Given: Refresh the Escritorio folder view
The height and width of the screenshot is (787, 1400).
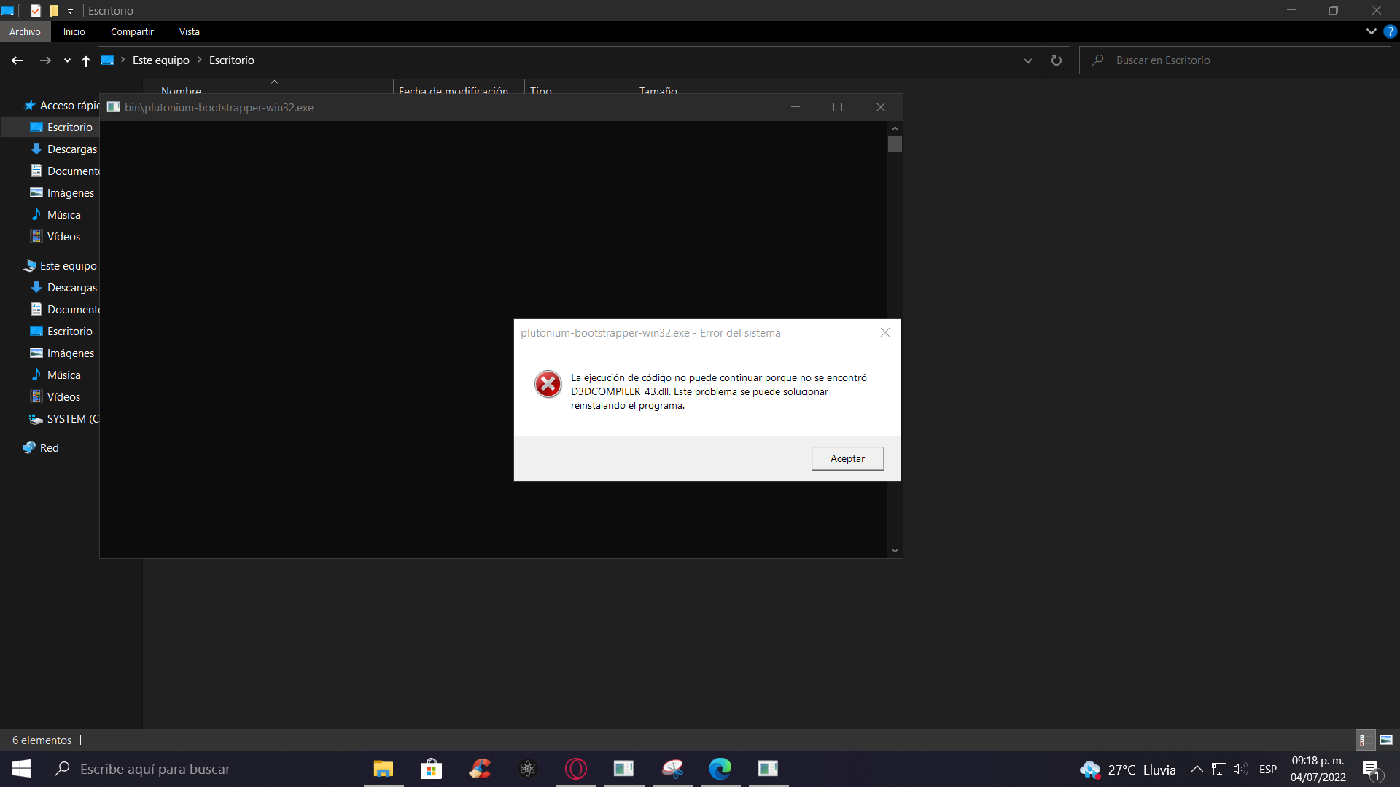Looking at the screenshot, I should 1056,60.
